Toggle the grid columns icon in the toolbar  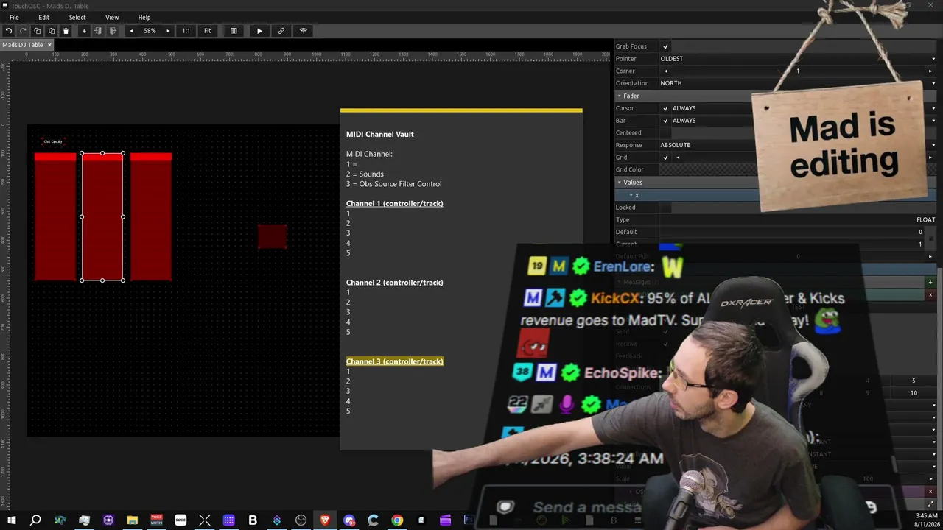234,31
